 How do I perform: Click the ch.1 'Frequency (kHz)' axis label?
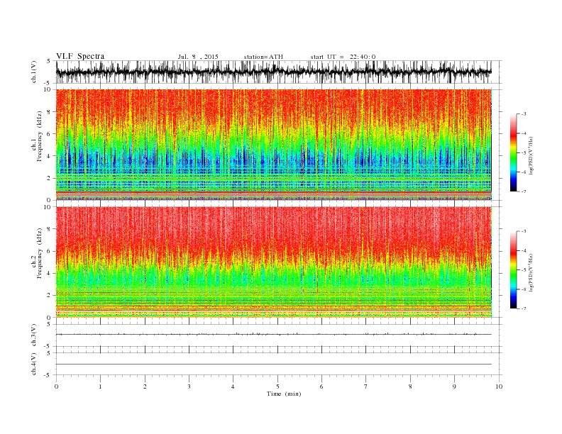pos(40,136)
